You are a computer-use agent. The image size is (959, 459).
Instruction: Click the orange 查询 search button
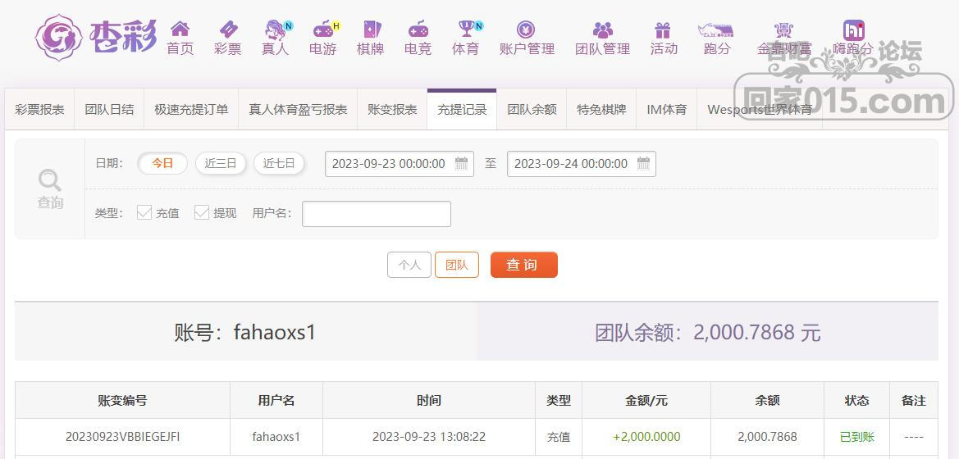pyautogui.click(x=523, y=265)
